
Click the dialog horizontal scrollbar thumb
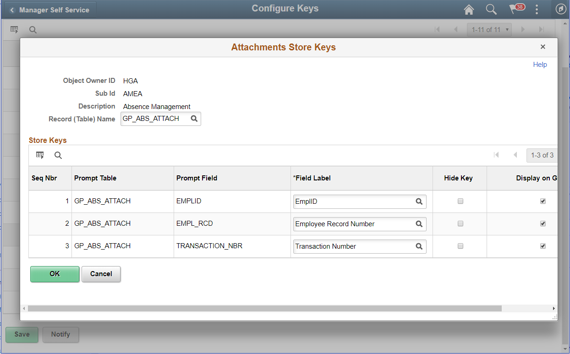tap(264, 309)
